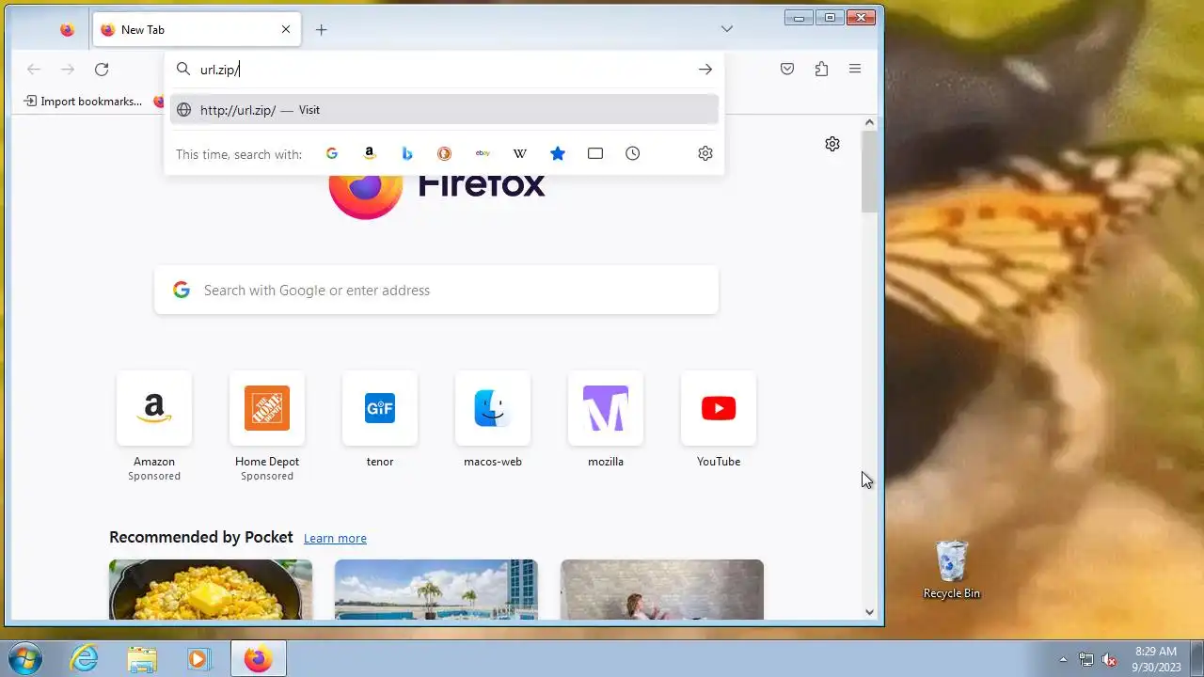Open Save to Pocket button

click(x=787, y=69)
